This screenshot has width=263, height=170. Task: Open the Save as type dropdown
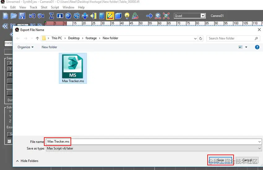154,148
